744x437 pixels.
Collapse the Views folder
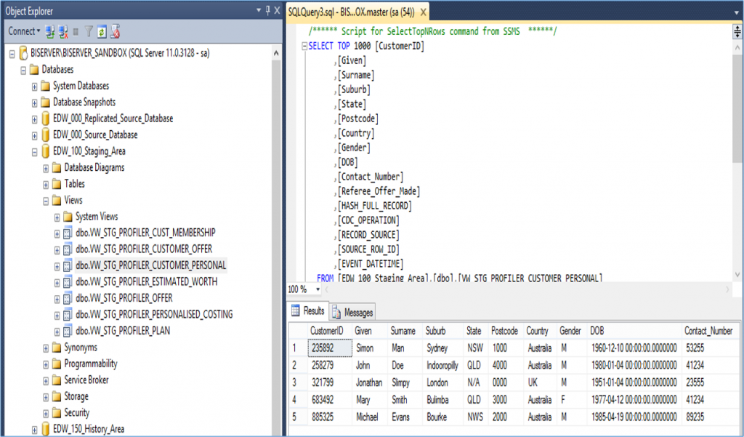[x=46, y=201]
